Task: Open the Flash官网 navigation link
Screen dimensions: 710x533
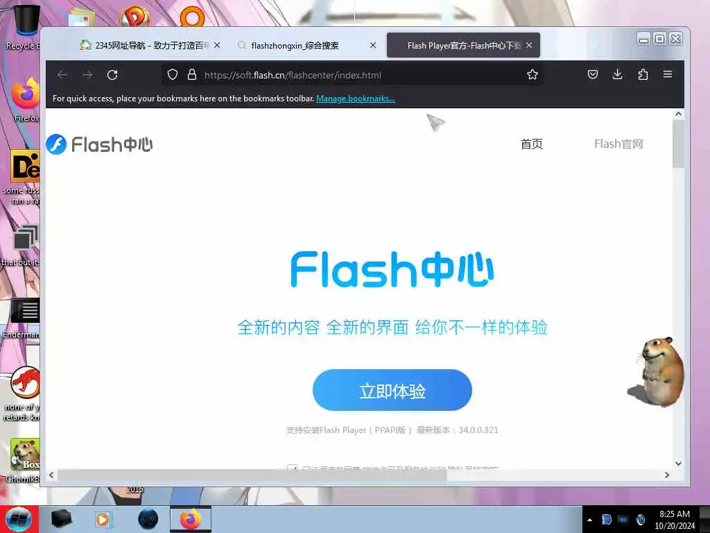Action: point(618,144)
